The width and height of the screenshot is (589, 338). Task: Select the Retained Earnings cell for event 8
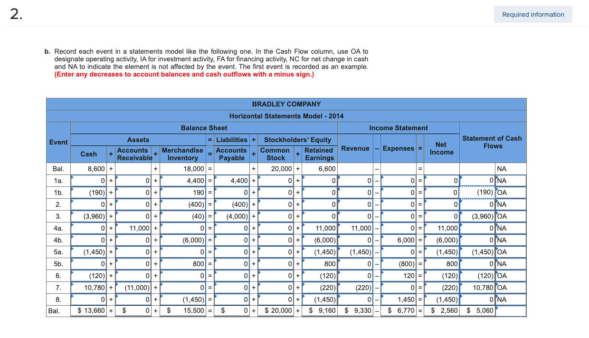click(319, 299)
